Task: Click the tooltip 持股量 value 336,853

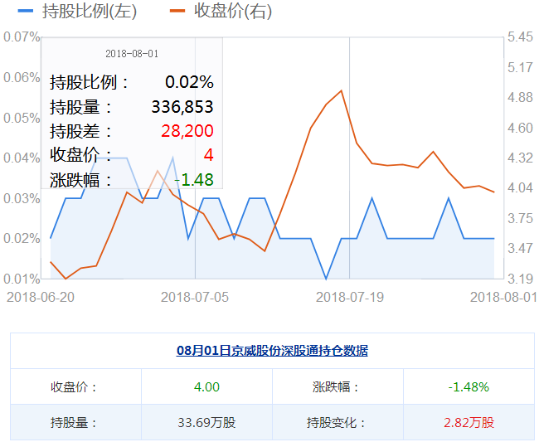Action: click(x=182, y=107)
